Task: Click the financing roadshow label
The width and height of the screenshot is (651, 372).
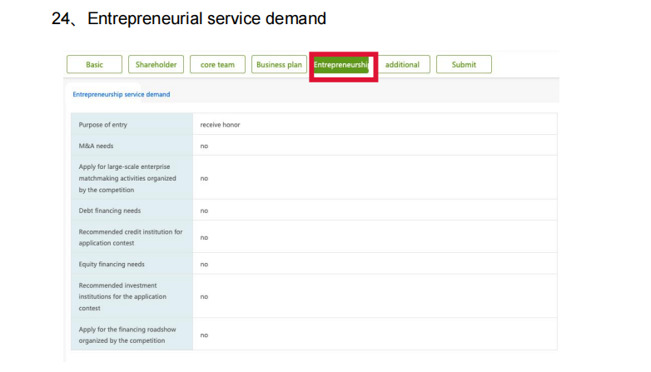Action: click(x=127, y=335)
